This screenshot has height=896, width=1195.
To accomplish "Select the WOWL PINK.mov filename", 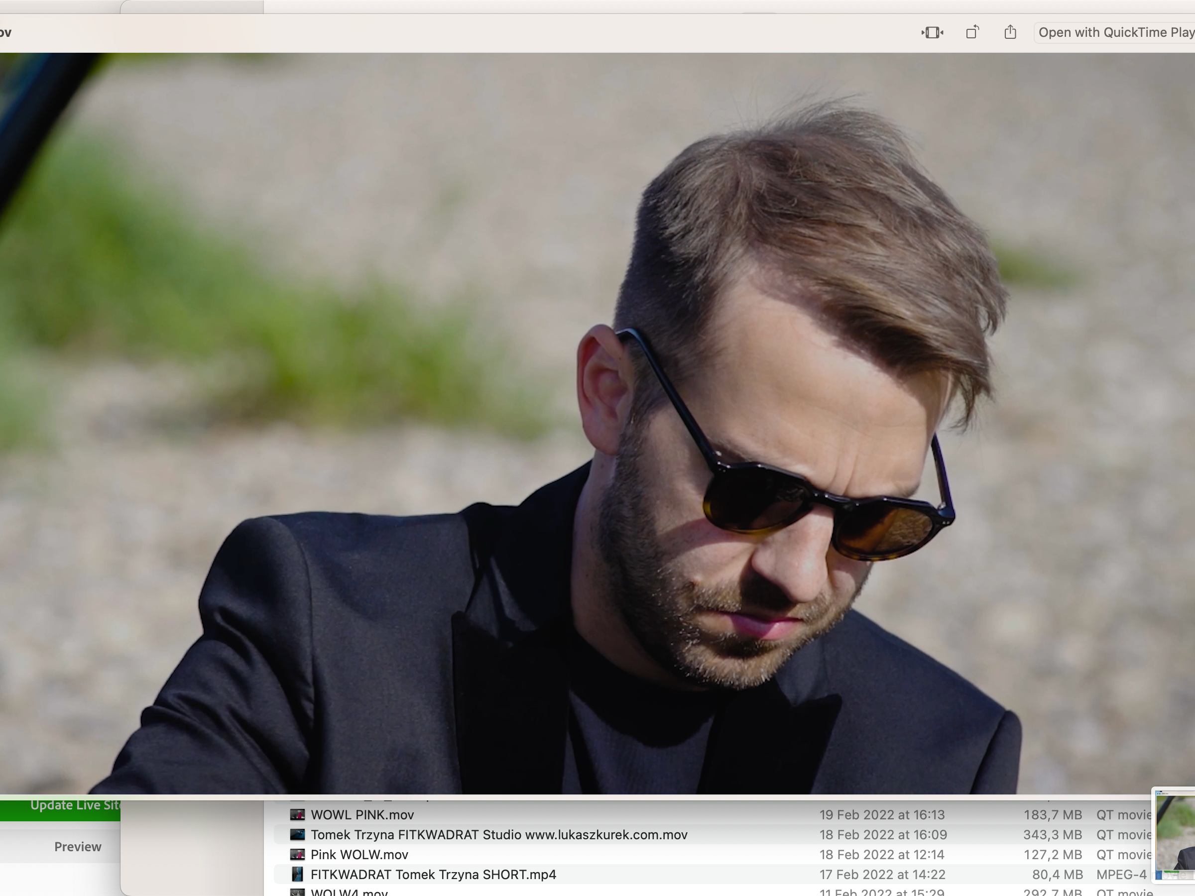I will pos(362,814).
